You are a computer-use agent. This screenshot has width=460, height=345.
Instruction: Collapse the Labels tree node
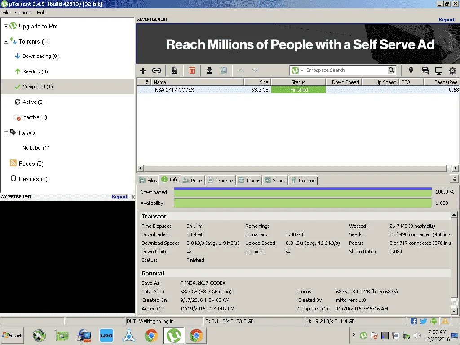coord(6,133)
